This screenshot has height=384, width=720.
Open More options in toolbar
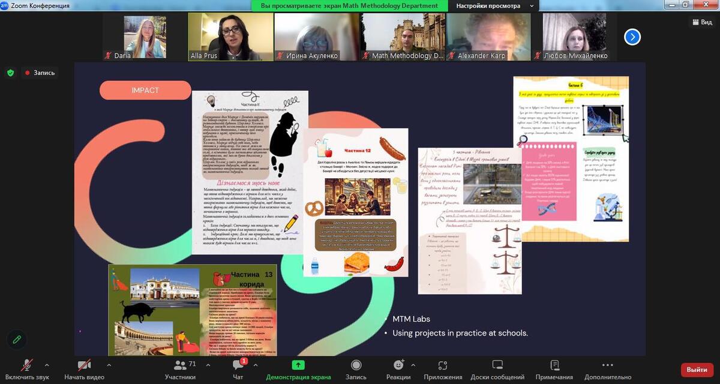[x=607, y=369]
